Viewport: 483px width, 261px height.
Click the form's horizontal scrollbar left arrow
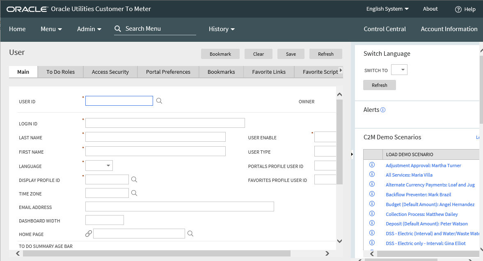[x=18, y=253]
